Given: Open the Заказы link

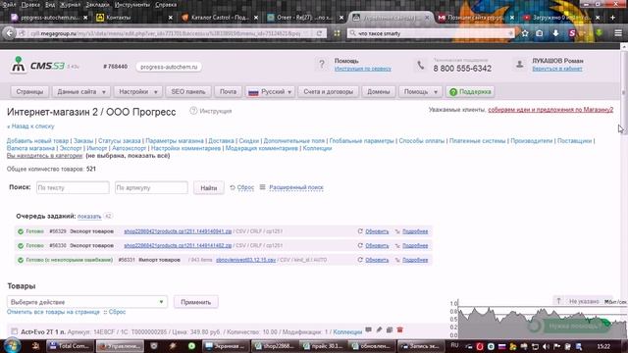Looking at the screenshot, I should pyautogui.click(x=83, y=141).
